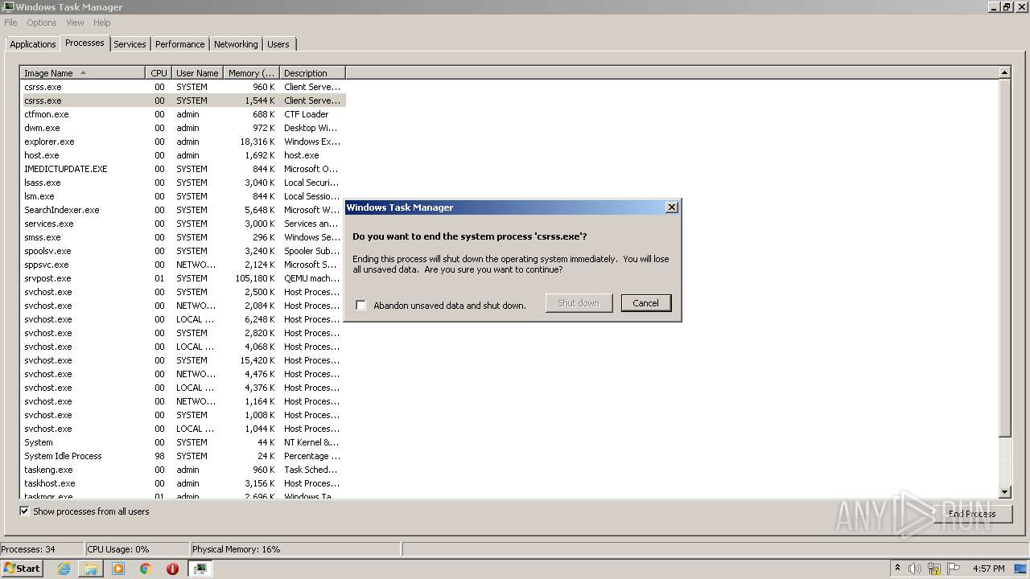The width and height of the screenshot is (1030, 579).
Task: Select the explorer.exe process
Action: coord(183,142)
